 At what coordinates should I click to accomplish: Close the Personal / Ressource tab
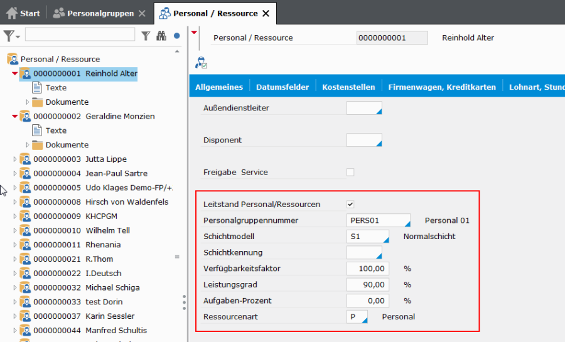[x=266, y=13]
